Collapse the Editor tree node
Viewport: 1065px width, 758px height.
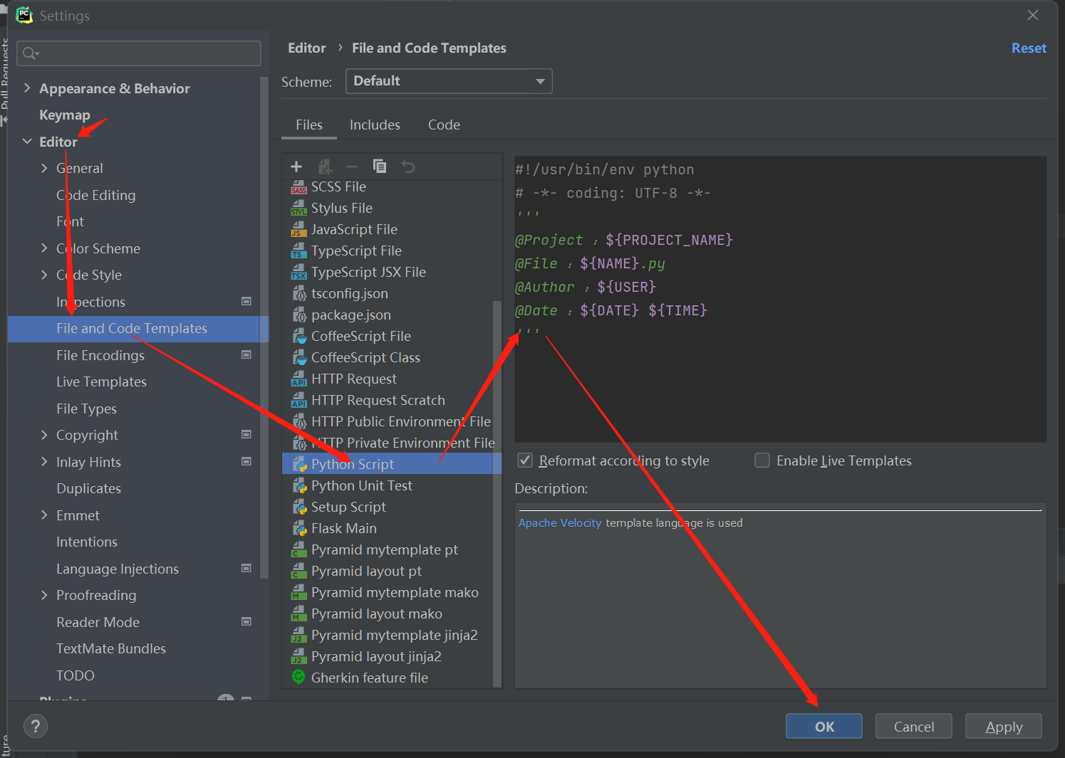pos(28,142)
